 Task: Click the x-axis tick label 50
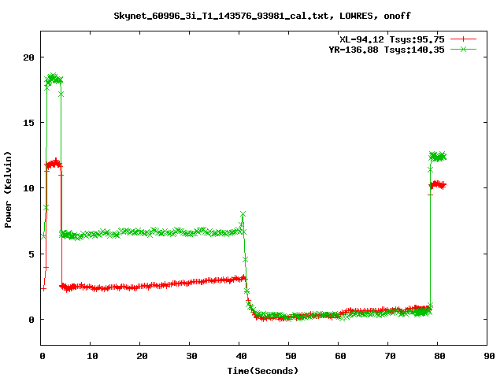(289, 356)
